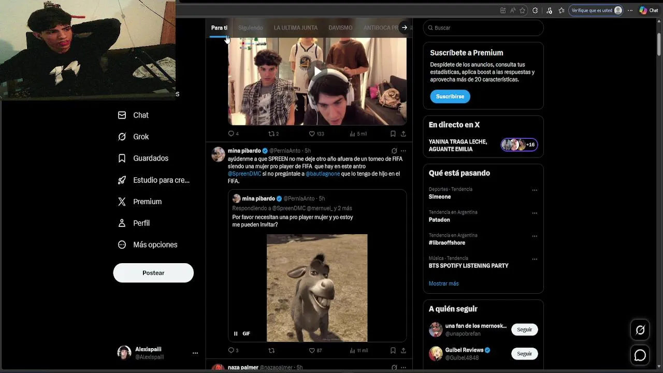
Task: Open browser settings and more menu
Action: [630, 10]
